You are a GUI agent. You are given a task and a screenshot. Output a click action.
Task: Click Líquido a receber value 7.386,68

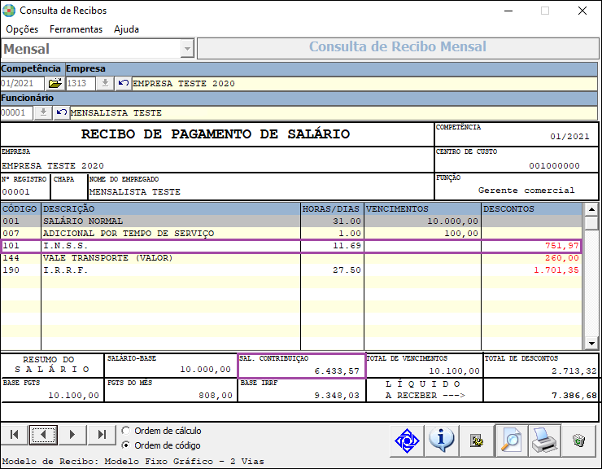pos(574,396)
